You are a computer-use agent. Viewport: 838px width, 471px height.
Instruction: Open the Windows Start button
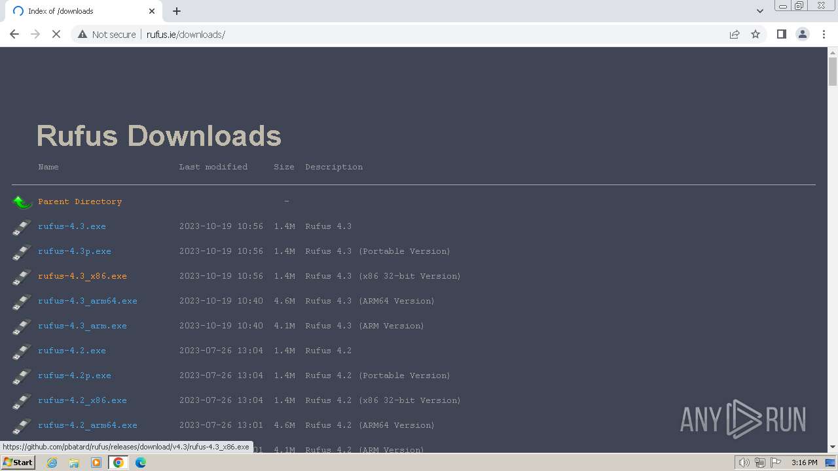pos(18,462)
